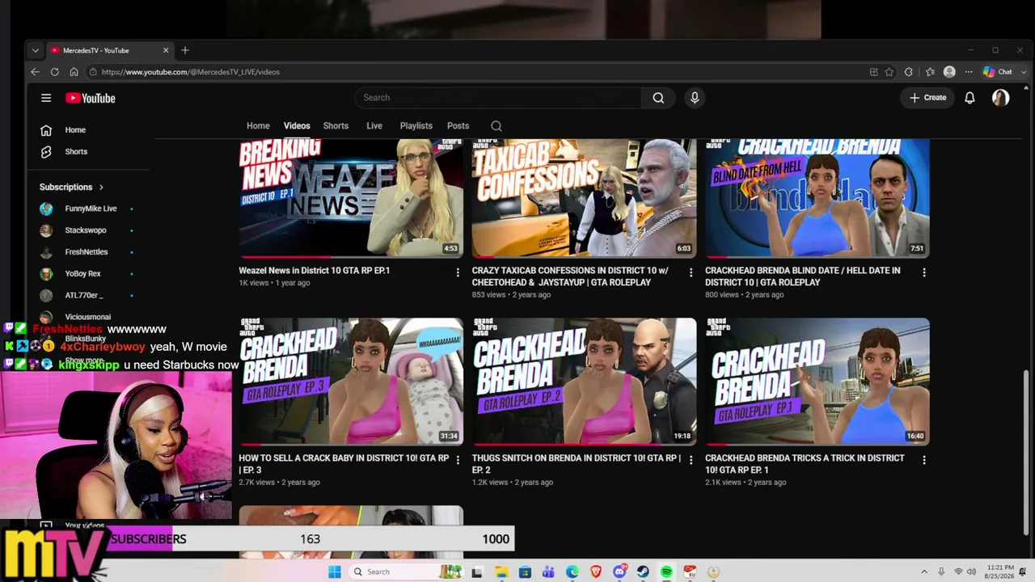1035x582 pixels.
Task: Open Stackswopo subscription
Action: pyautogui.click(x=87, y=230)
